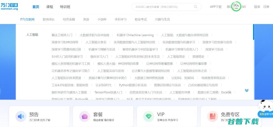
Task: Open 机器学习原理与应用入门 course
Action: [x=182, y=49]
